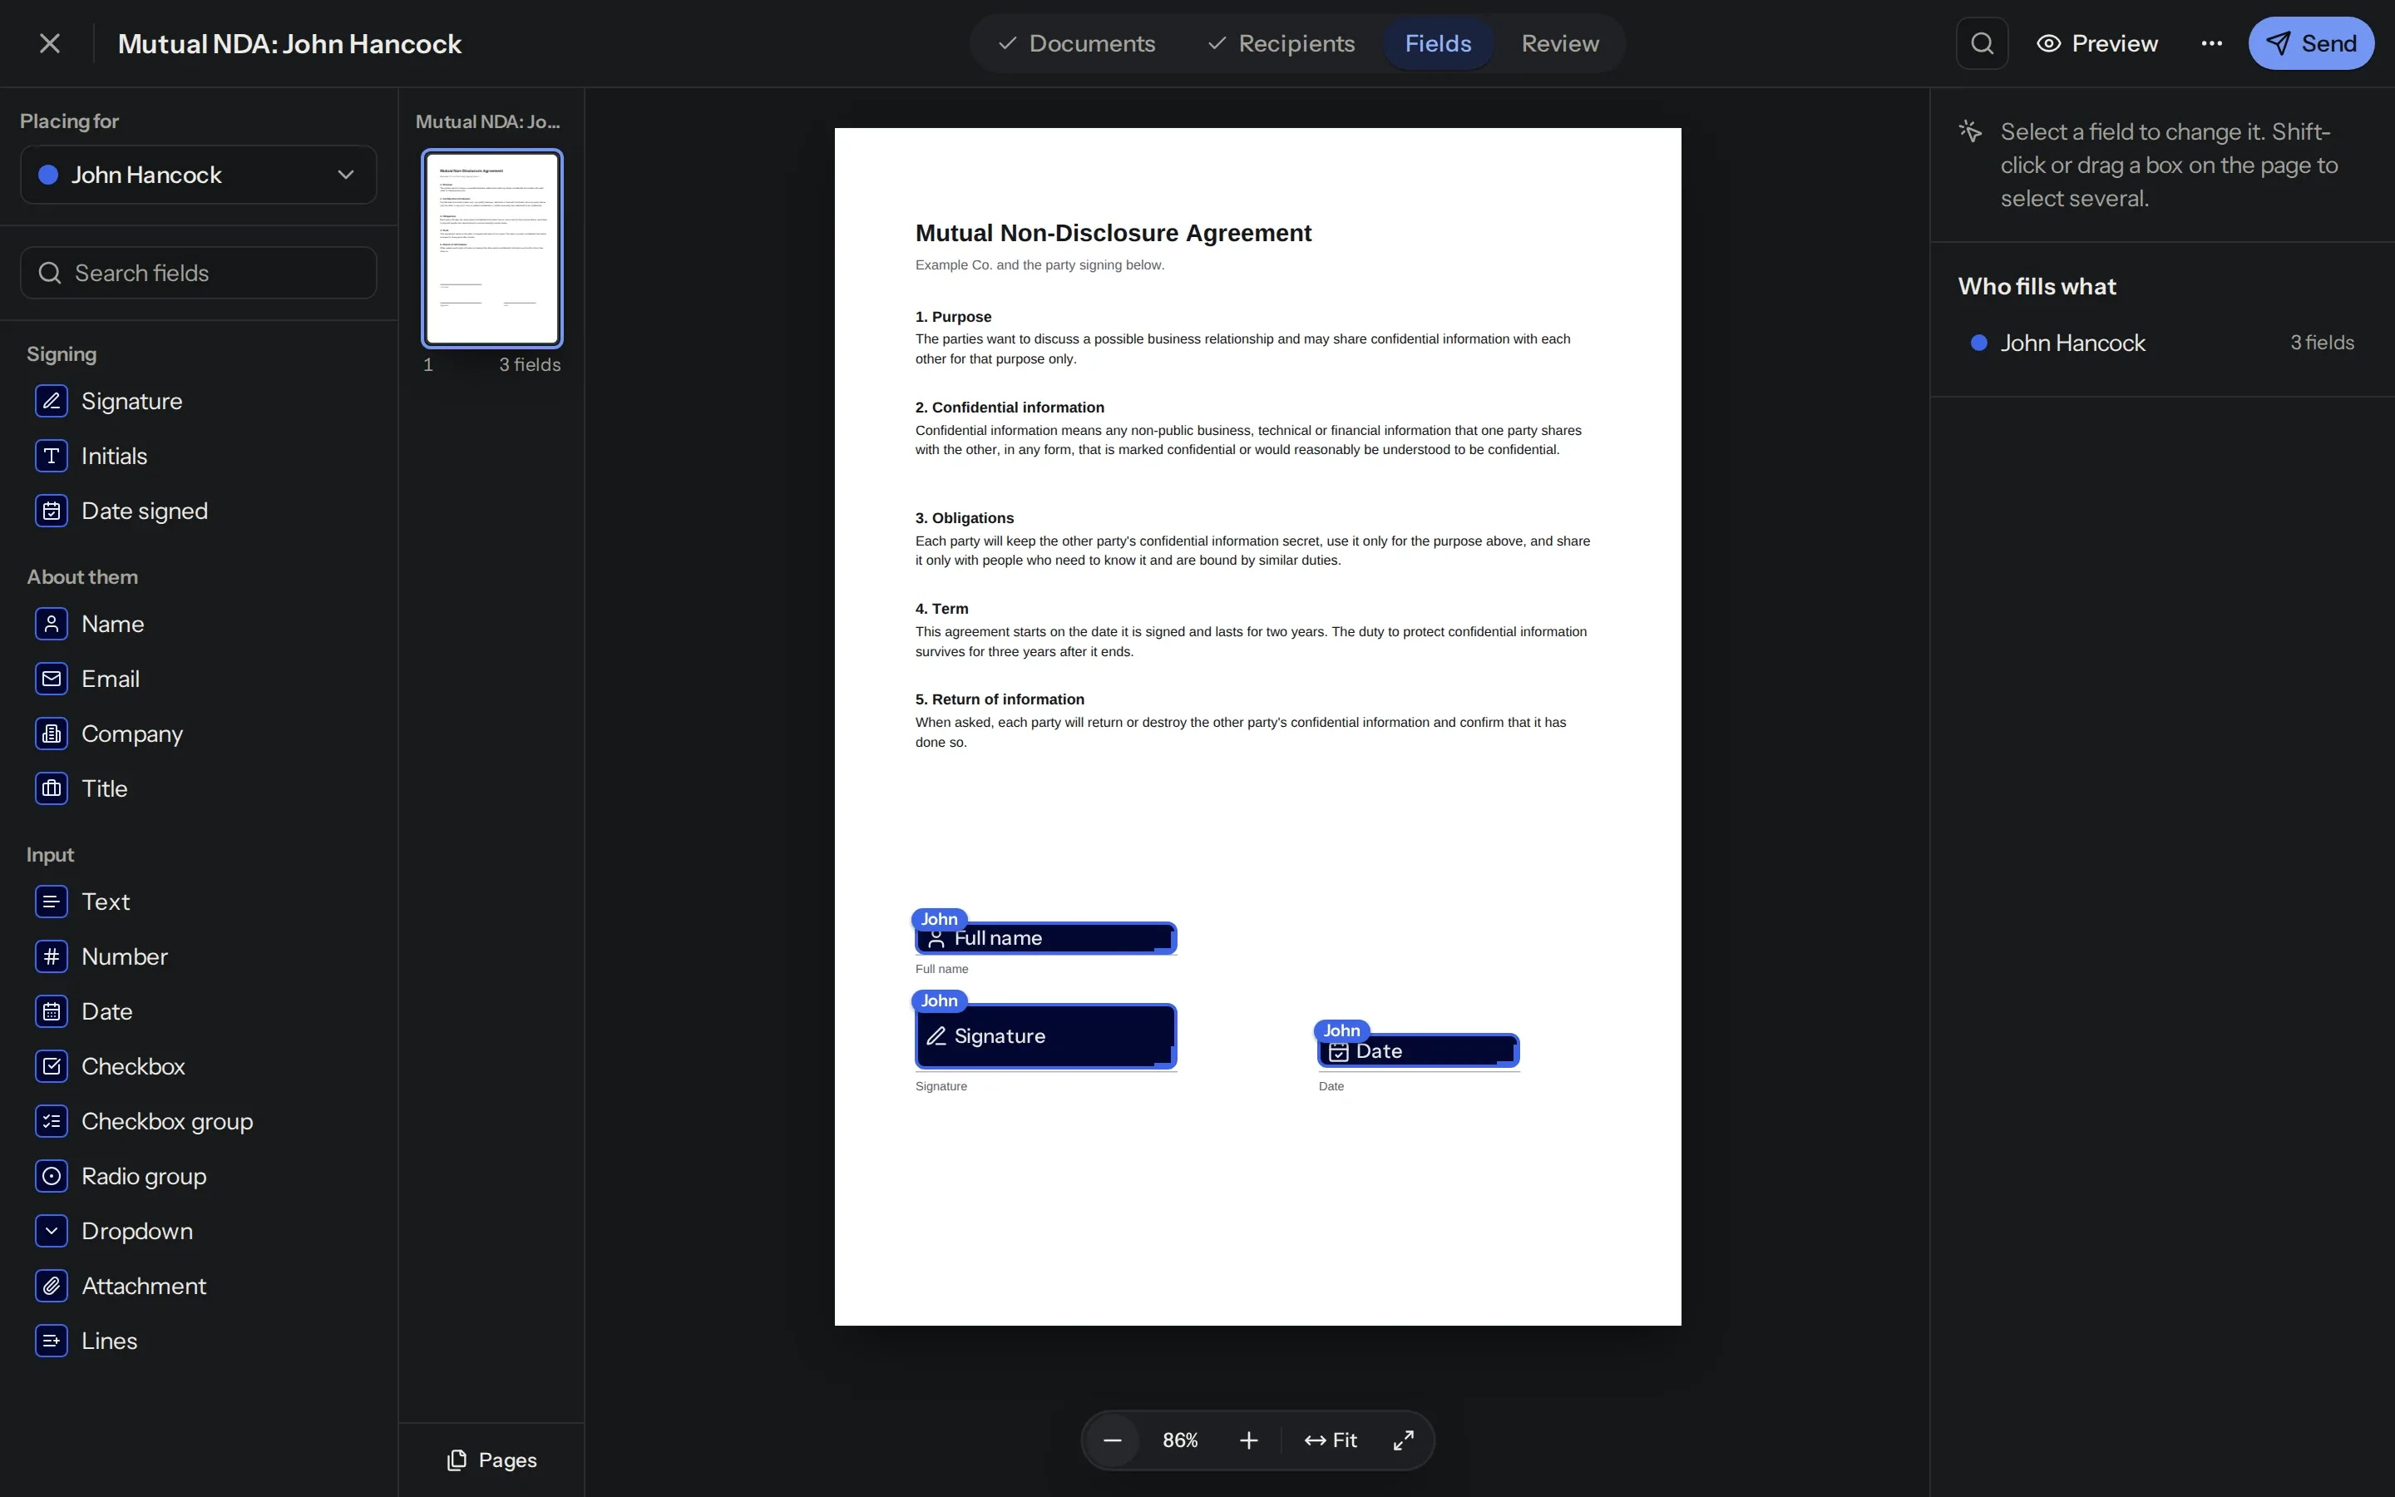Fit the page width with Fit button
Image resolution: width=2395 pixels, height=1497 pixels.
(x=1331, y=1440)
